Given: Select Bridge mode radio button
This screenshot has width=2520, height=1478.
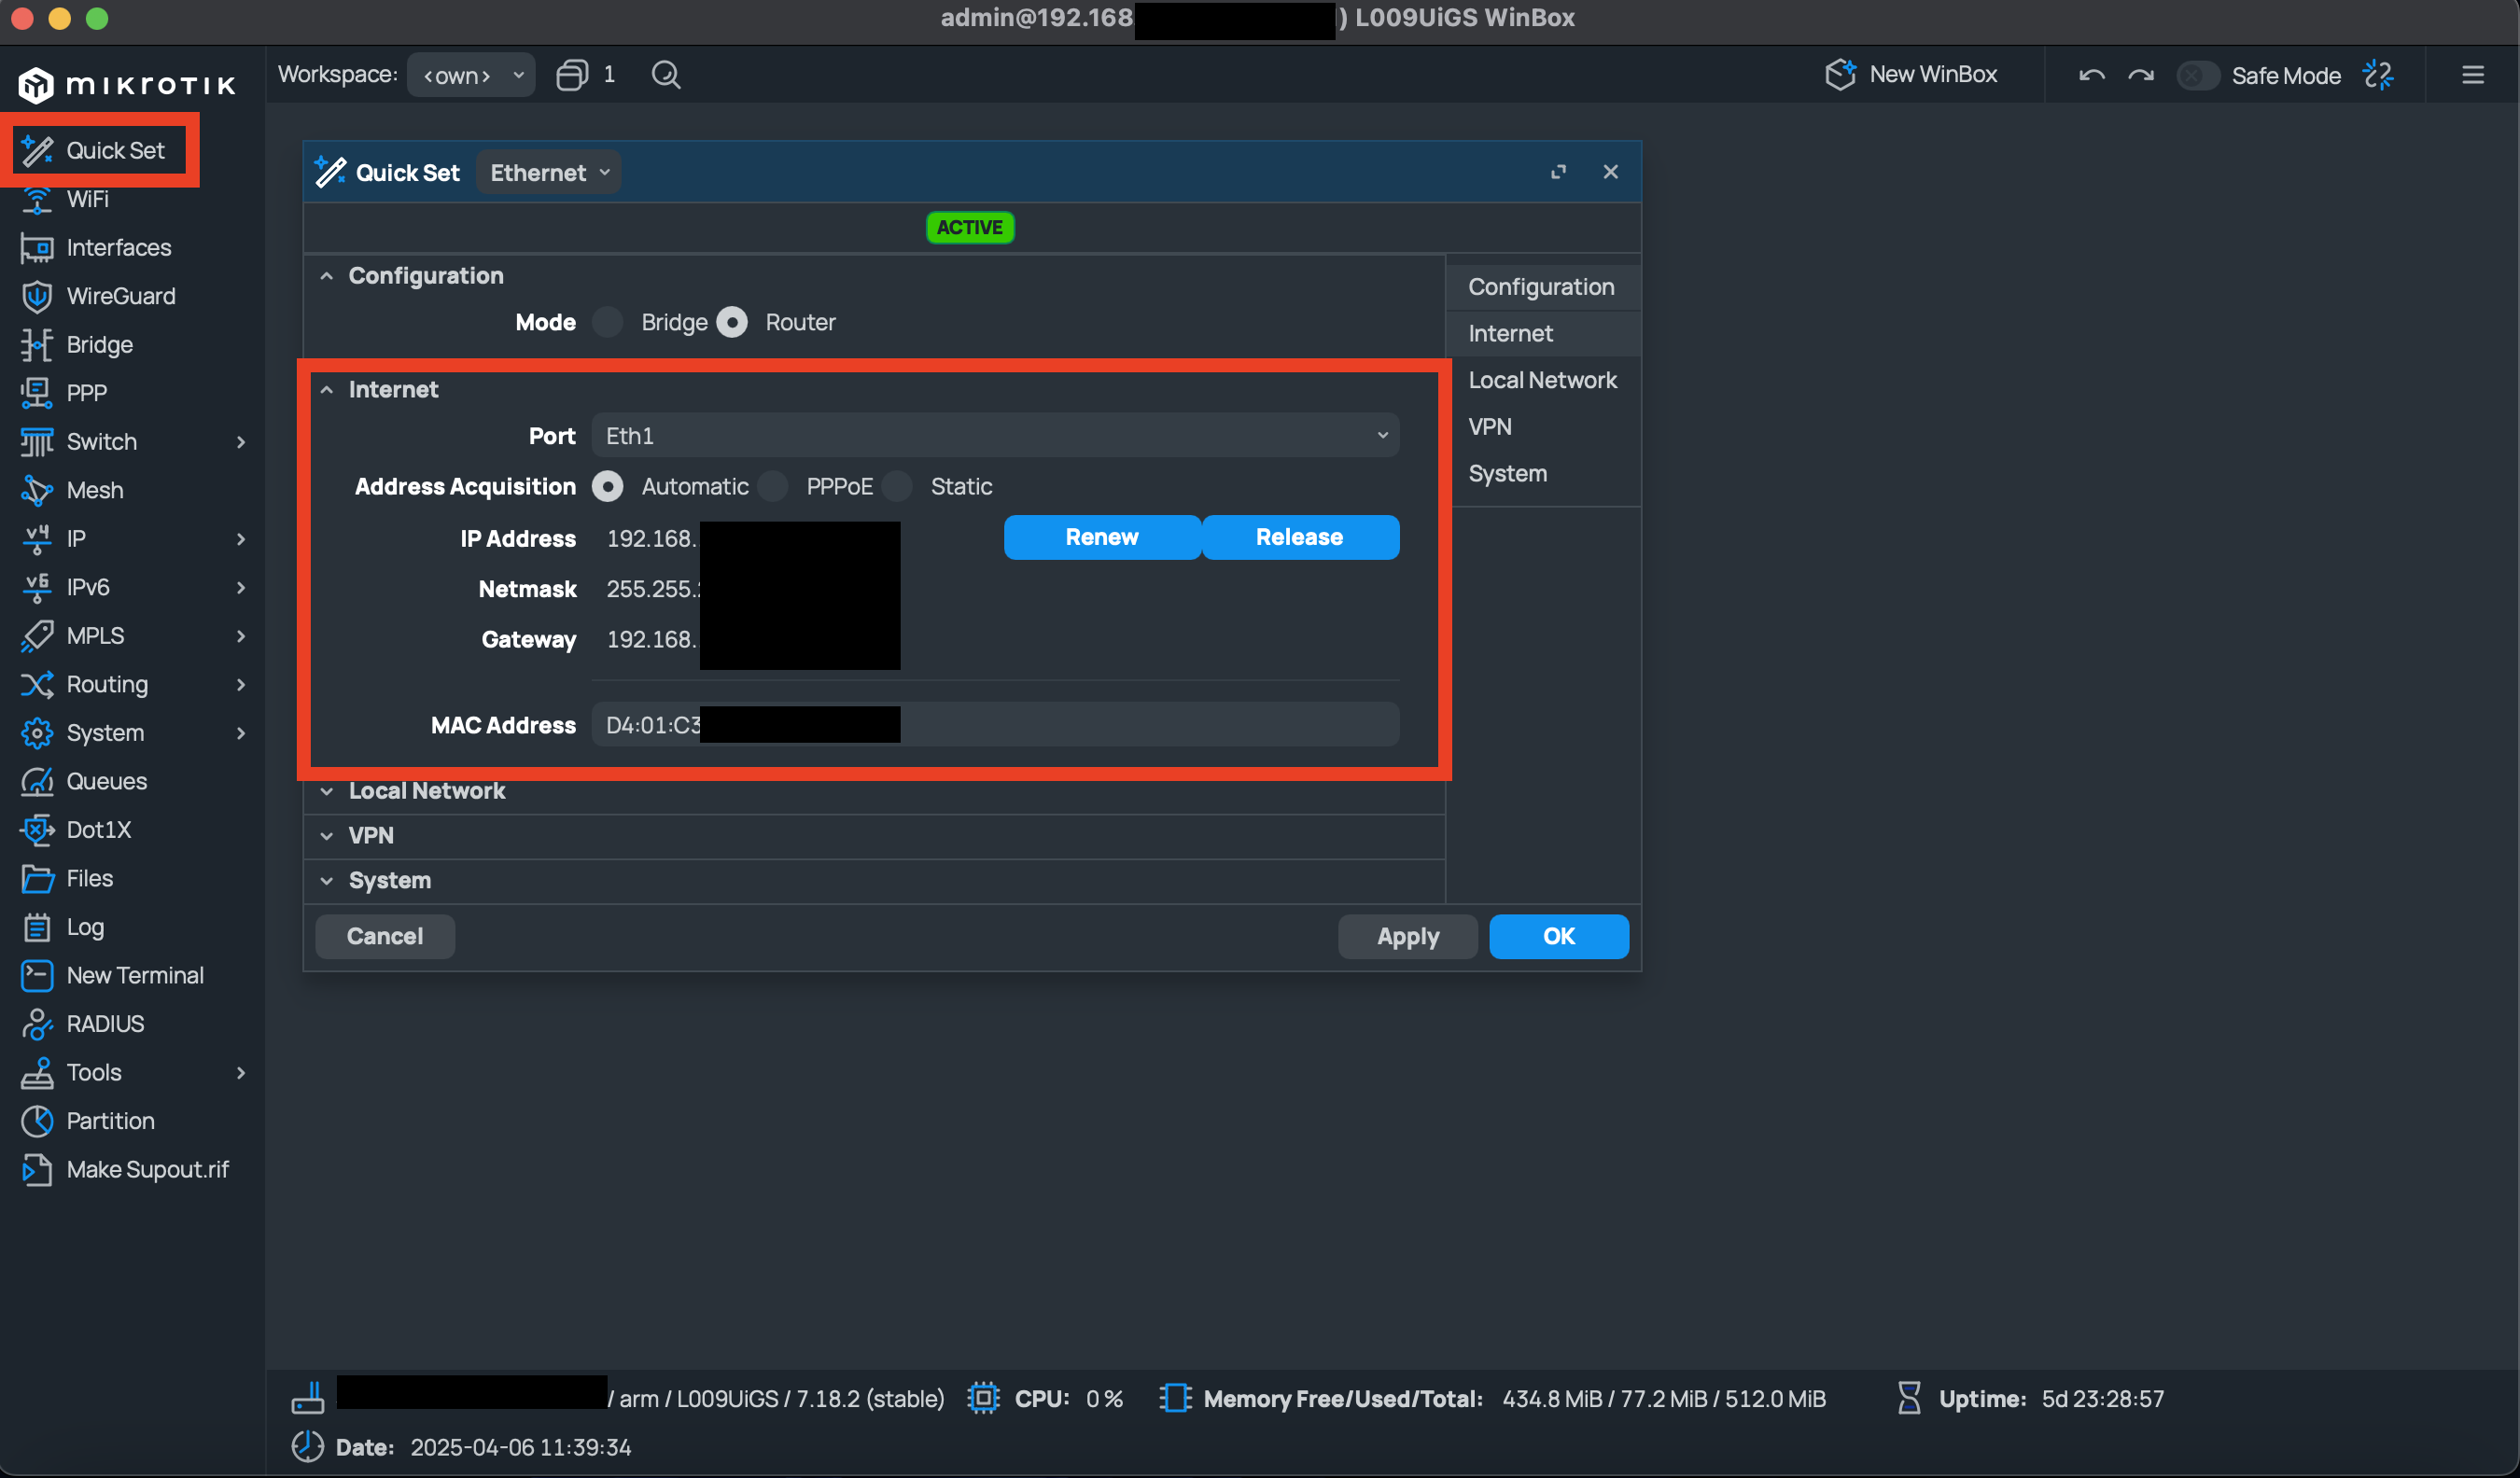Looking at the screenshot, I should click(x=607, y=322).
